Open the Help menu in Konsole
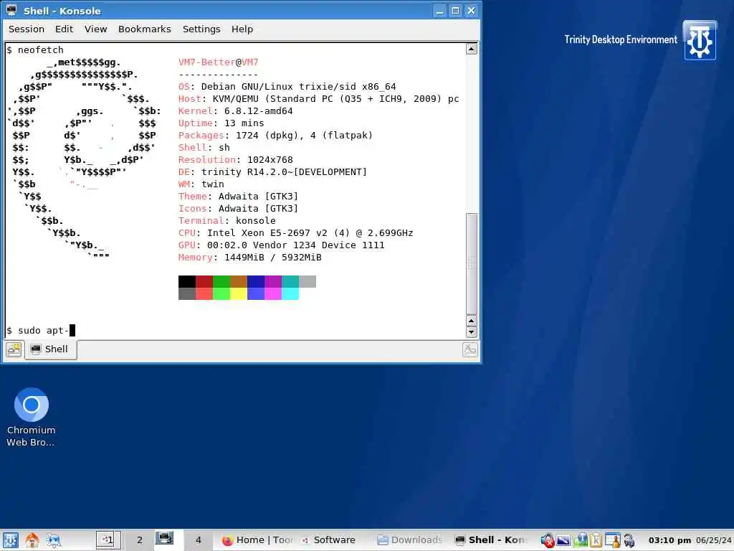Viewport: 734px width, 551px height. click(x=242, y=29)
